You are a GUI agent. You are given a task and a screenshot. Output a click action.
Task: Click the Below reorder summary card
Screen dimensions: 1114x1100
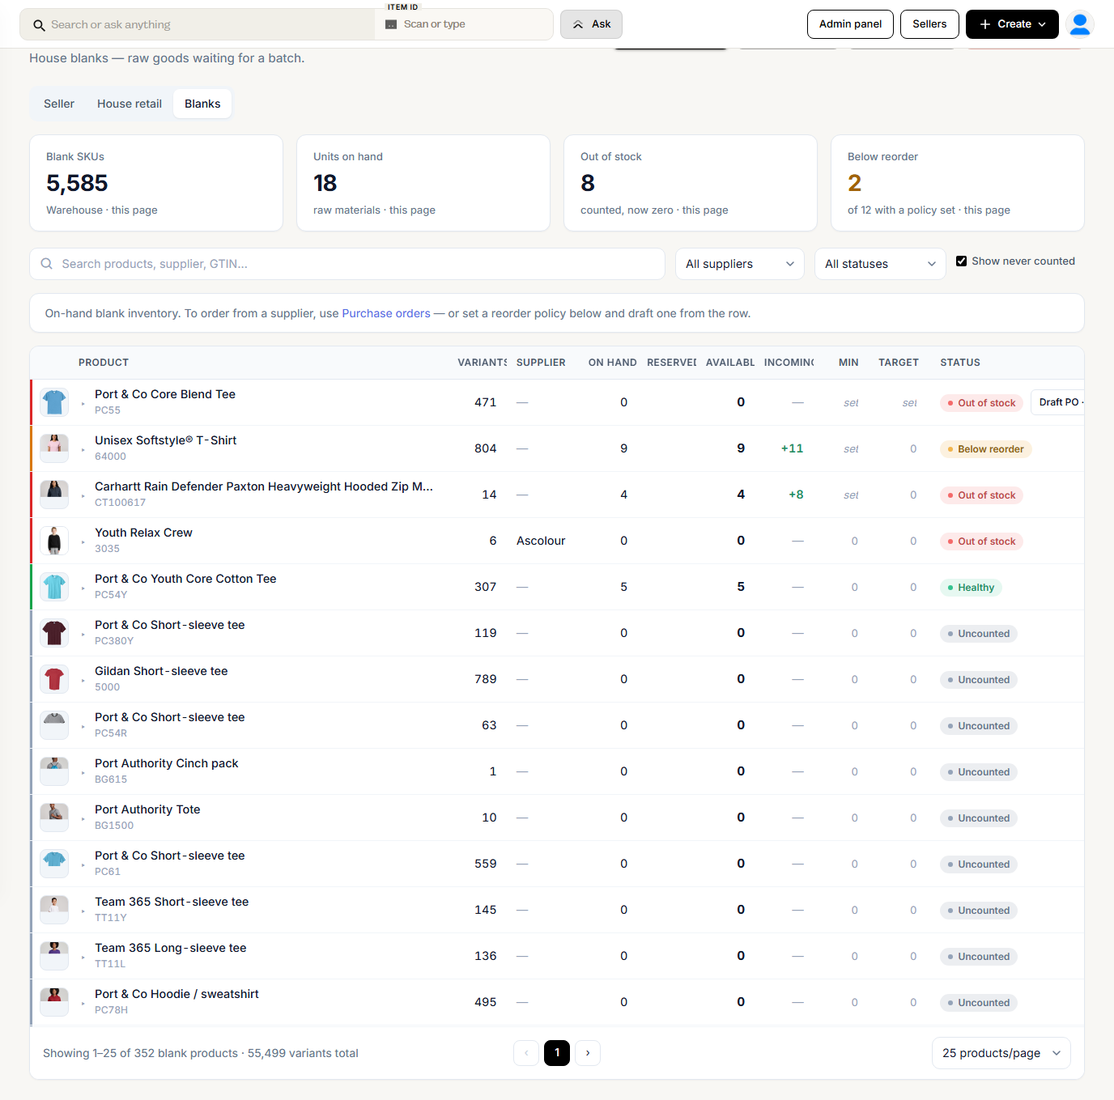958,183
